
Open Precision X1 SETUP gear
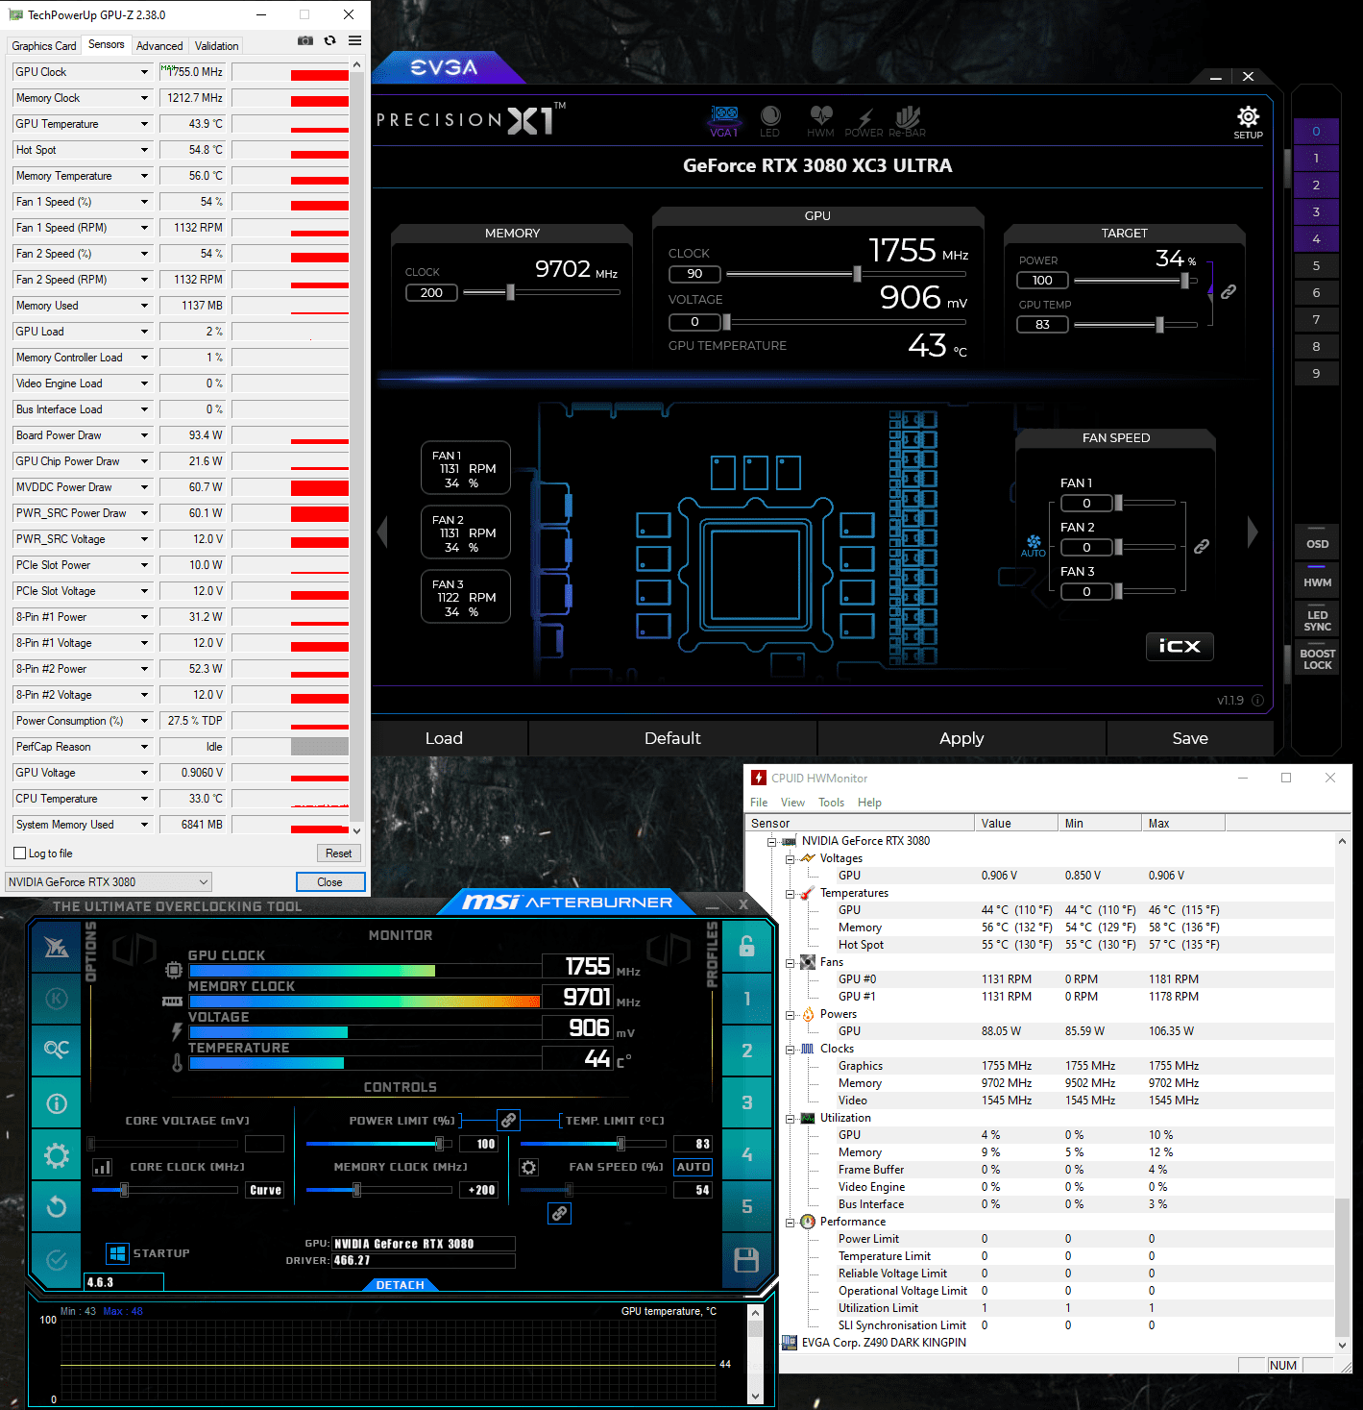[x=1248, y=122]
